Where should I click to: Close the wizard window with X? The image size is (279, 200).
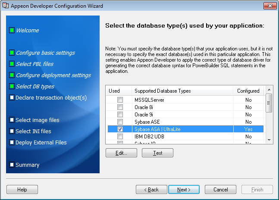pyautogui.click(x=270, y=6)
